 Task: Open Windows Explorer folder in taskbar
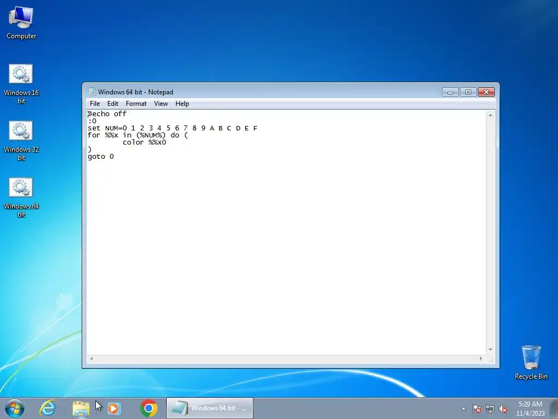coord(81,408)
